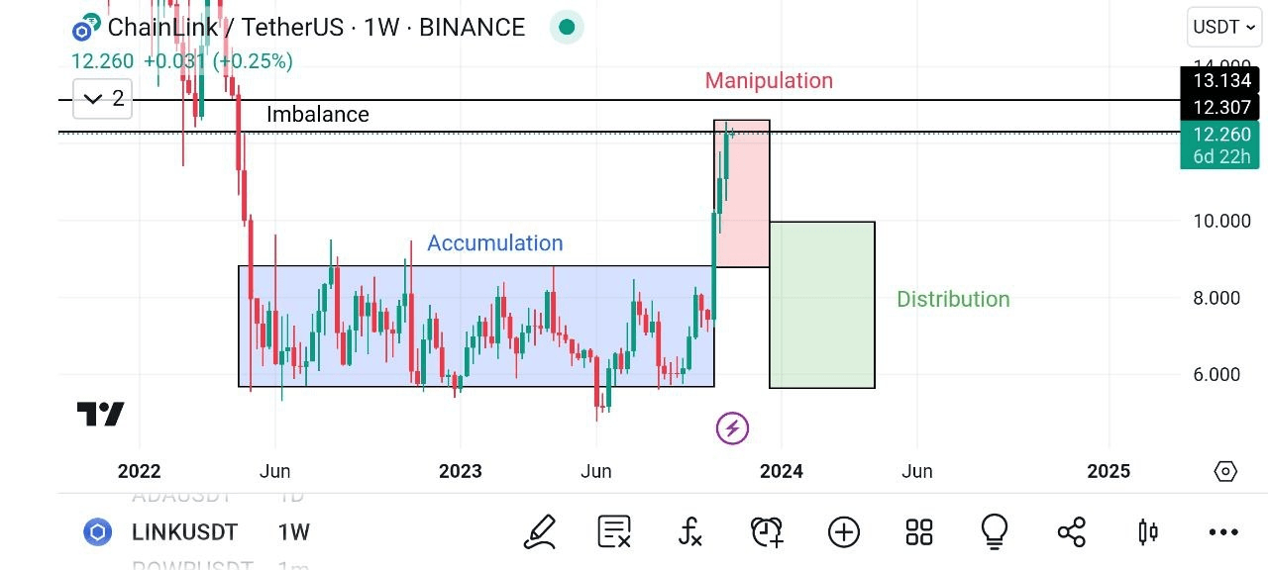
Task: Tap the ChainLink / TetherUS chart title
Action: tap(315, 28)
